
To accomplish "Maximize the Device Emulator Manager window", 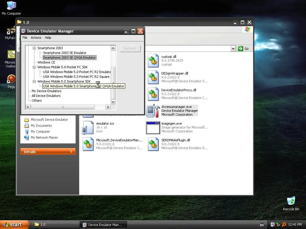I will pyautogui.click(x=133, y=31).
